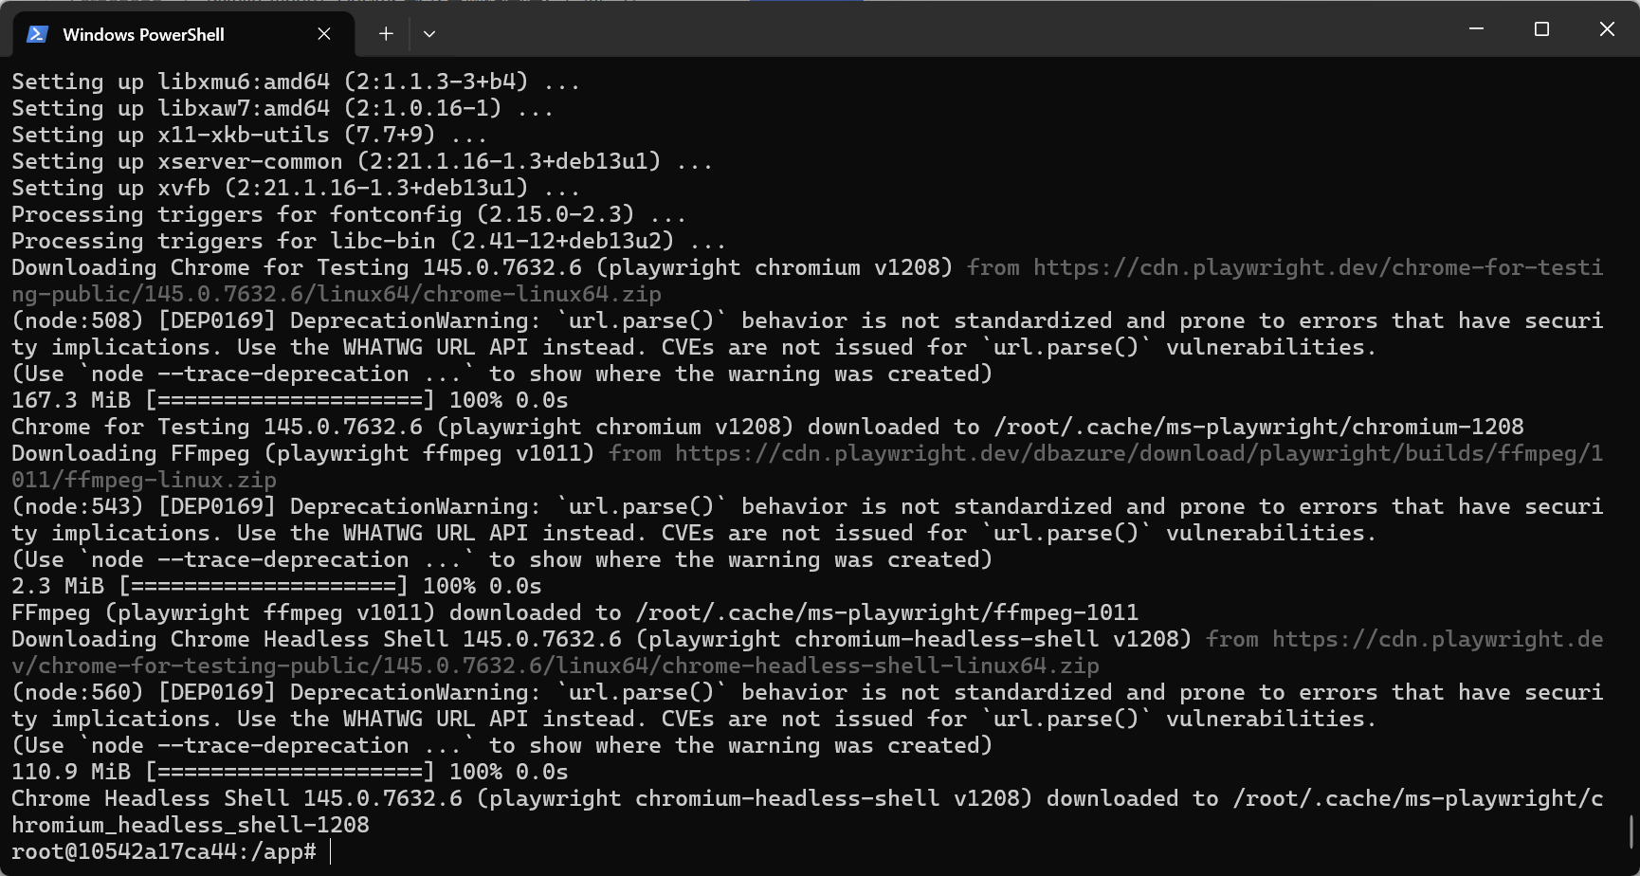
Task: Click the PowerShell icon on the tab
Action: coord(37,34)
